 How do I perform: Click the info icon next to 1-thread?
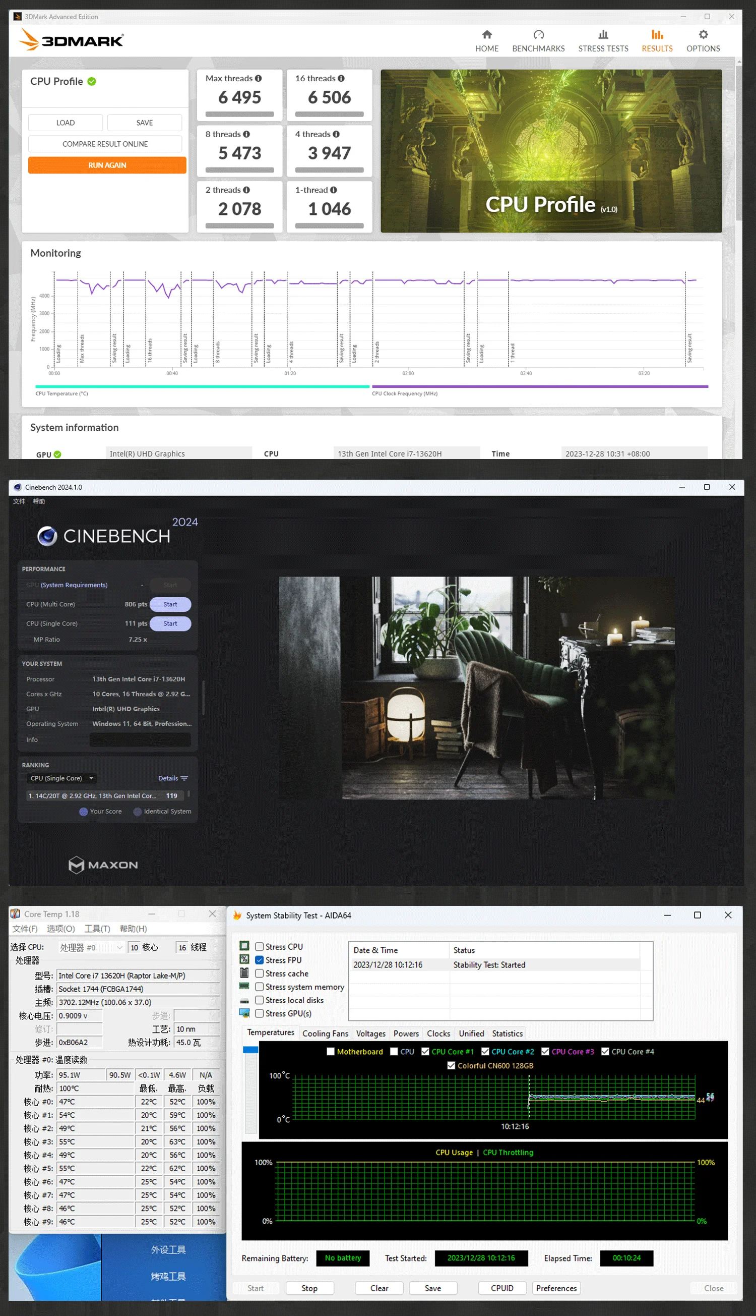(333, 190)
